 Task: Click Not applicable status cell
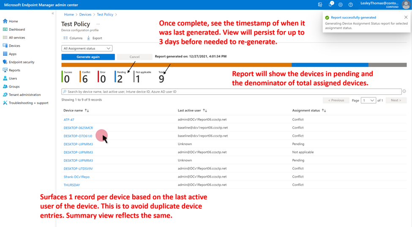tap(303, 152)
